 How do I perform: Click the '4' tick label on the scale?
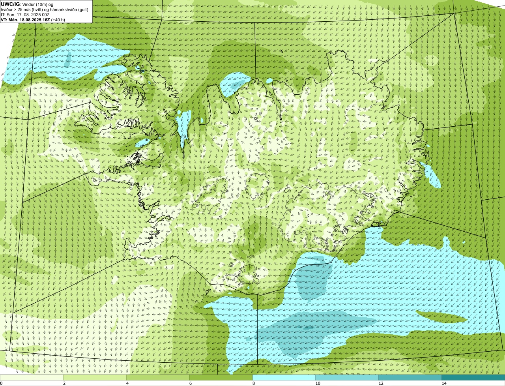127,383
